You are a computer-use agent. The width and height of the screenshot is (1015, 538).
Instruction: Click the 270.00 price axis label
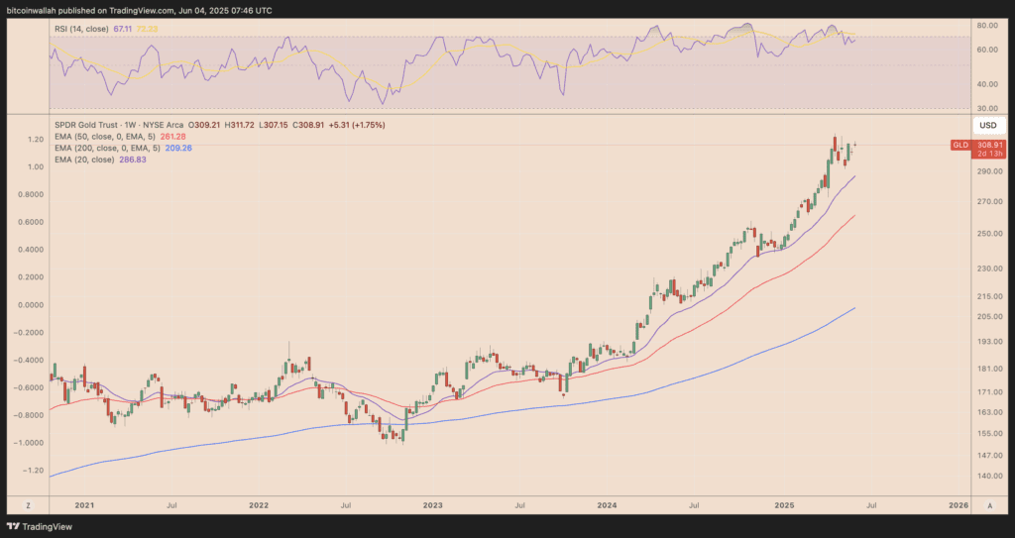point(990,201)
